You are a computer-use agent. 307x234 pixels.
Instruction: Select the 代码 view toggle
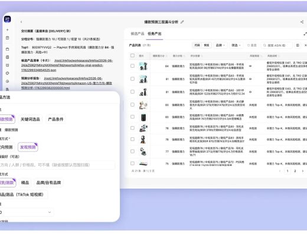pyautogui.click(x=197, y=45)
